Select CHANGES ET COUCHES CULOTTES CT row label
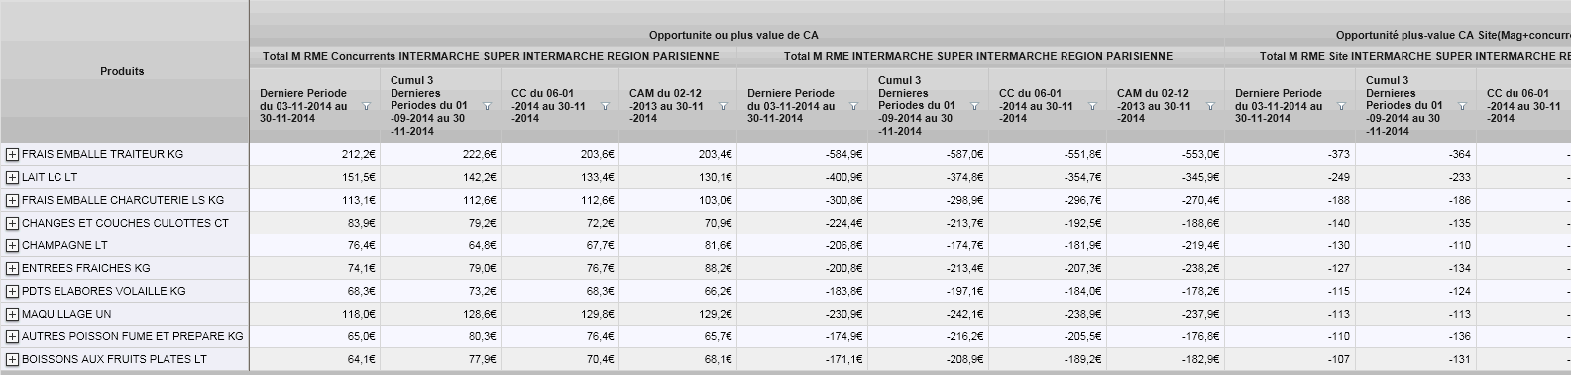The height and width of the screenshot is (375, 1571). click(x=125, y=224)
